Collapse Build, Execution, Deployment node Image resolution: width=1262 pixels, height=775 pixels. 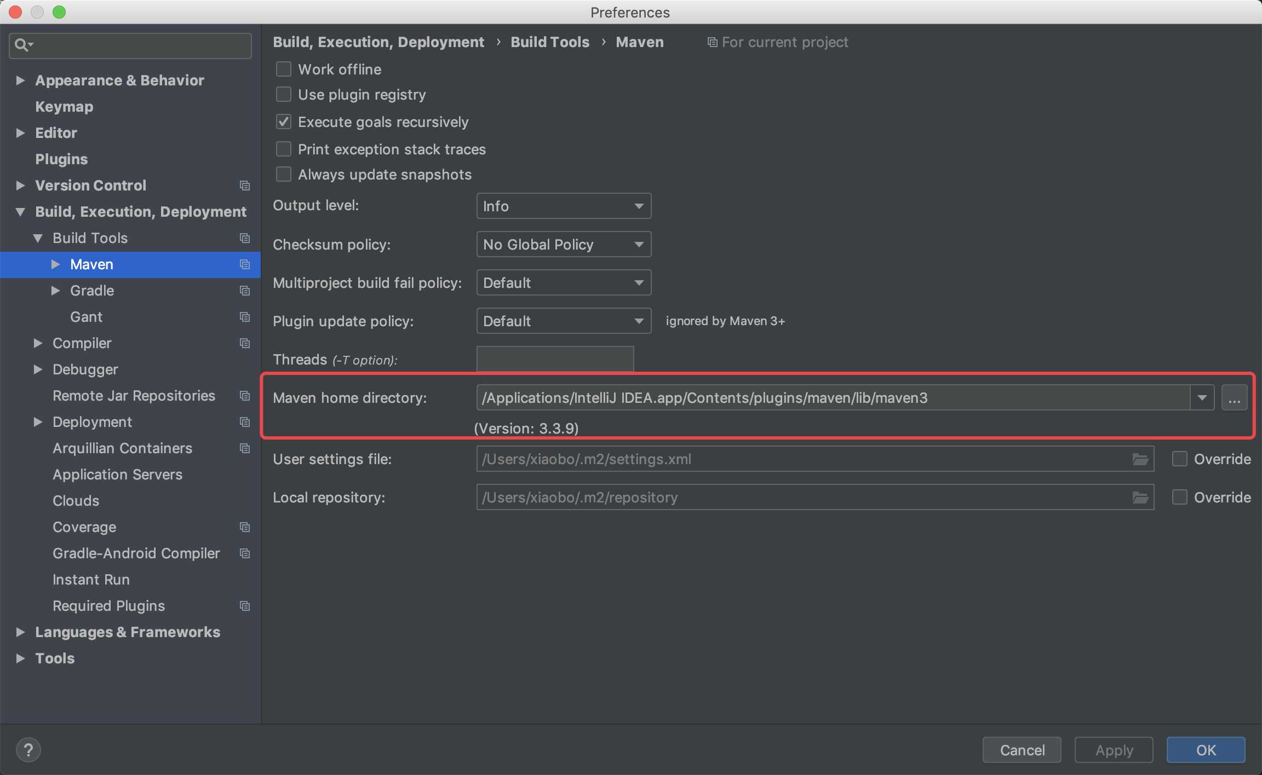coord(20,212)
